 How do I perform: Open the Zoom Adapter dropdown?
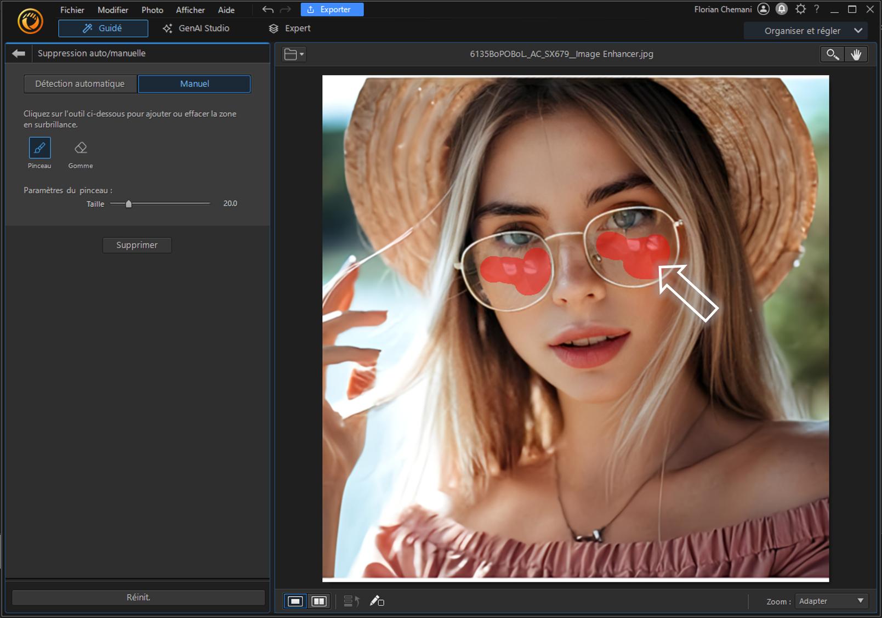coord(831,601)
